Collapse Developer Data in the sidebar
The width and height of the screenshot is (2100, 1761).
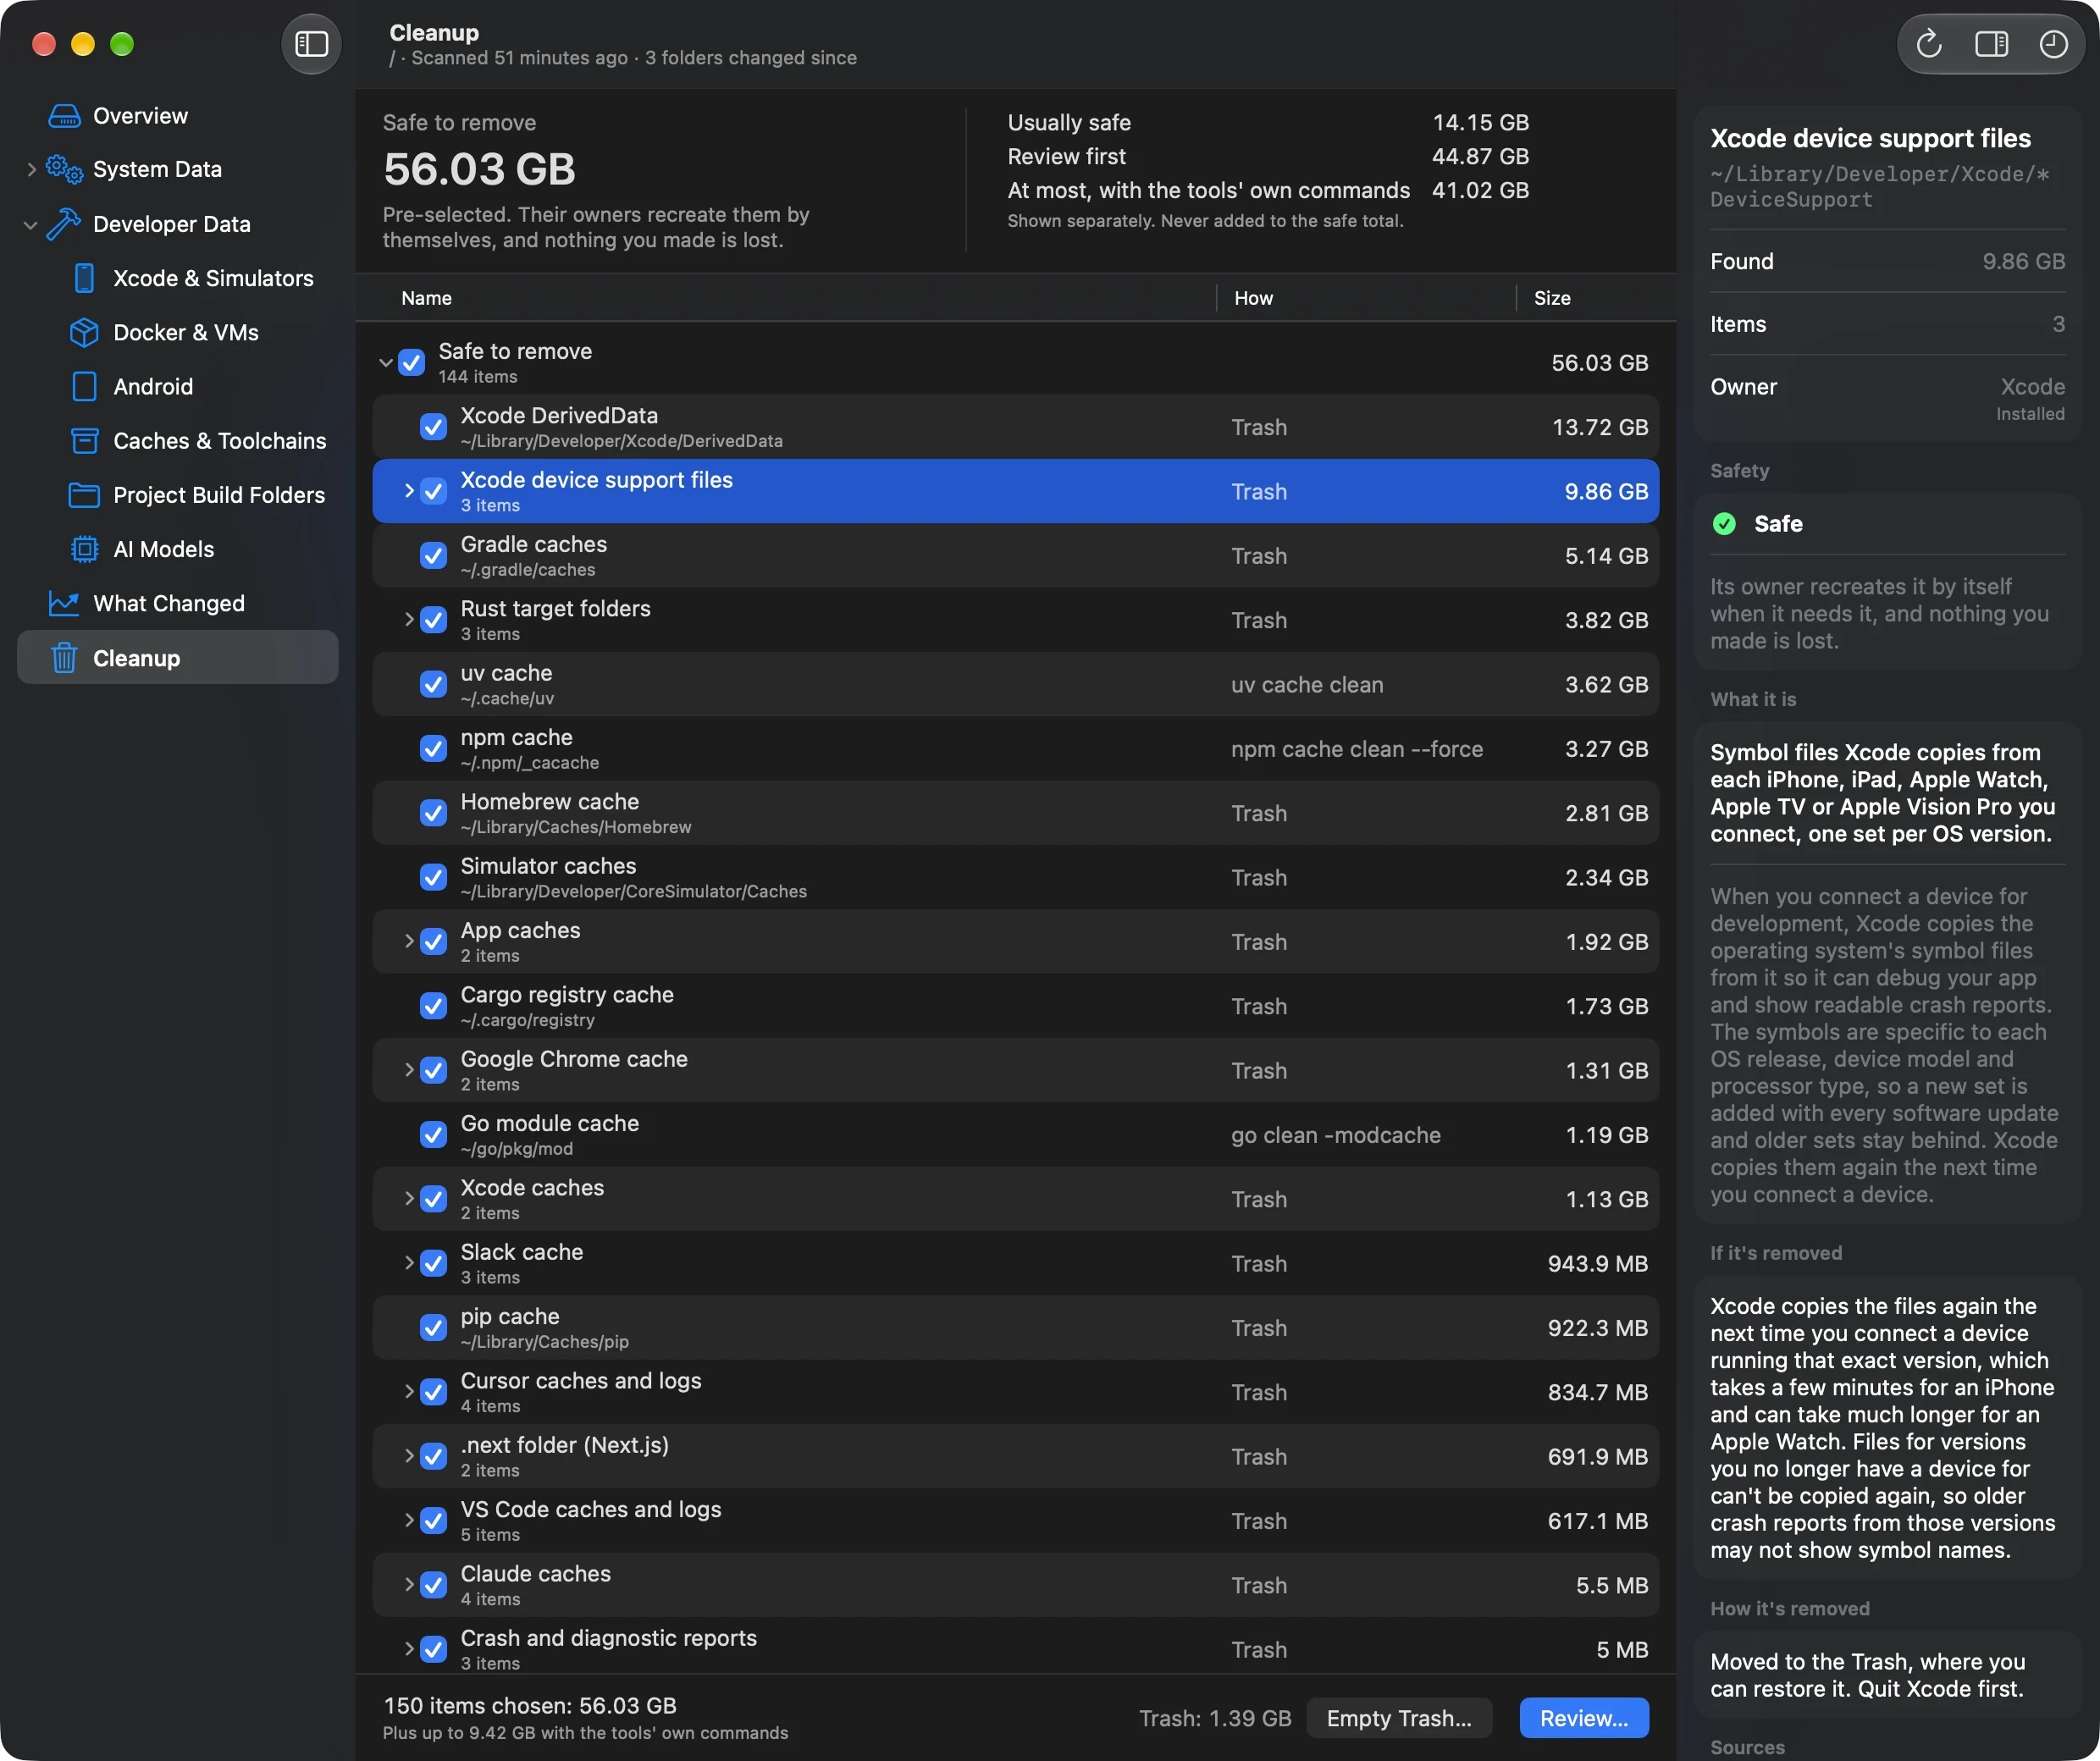[x=31, y=224]
